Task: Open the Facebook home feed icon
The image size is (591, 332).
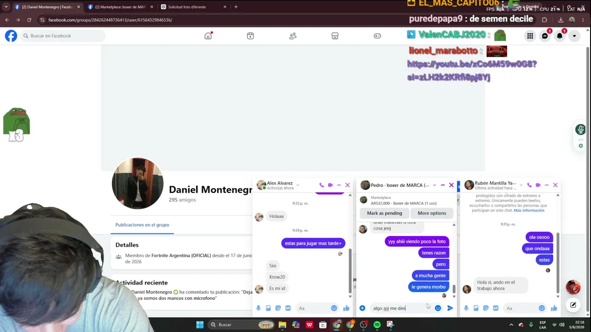Action: [208, 36]
